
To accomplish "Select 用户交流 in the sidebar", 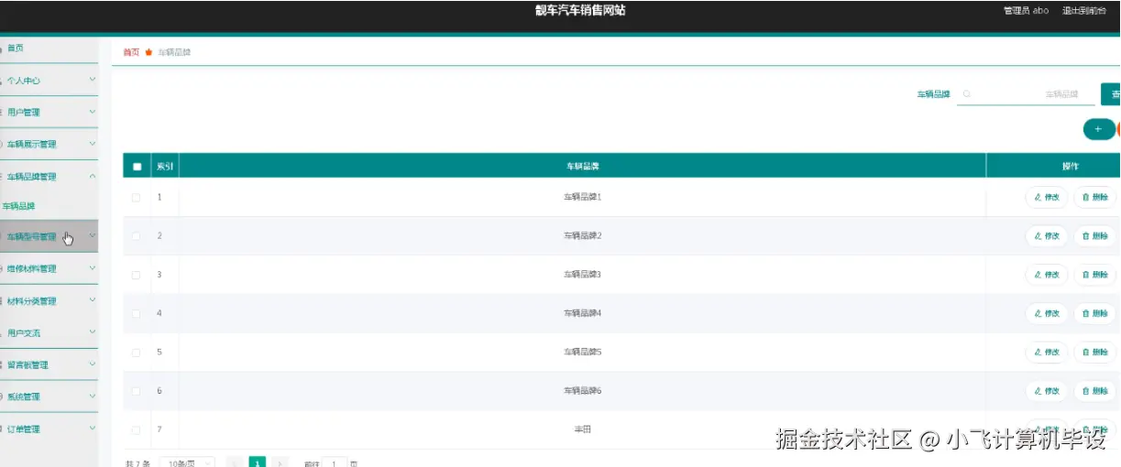I will 49,332.
